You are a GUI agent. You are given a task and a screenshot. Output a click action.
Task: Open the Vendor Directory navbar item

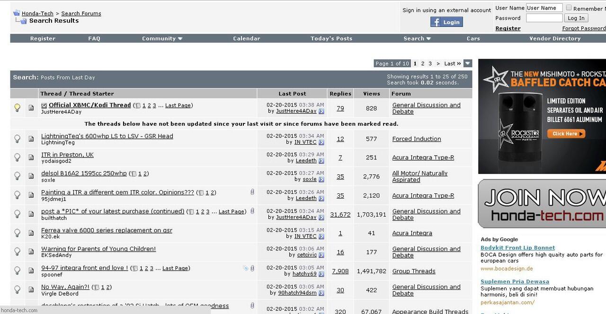[555, 38]
